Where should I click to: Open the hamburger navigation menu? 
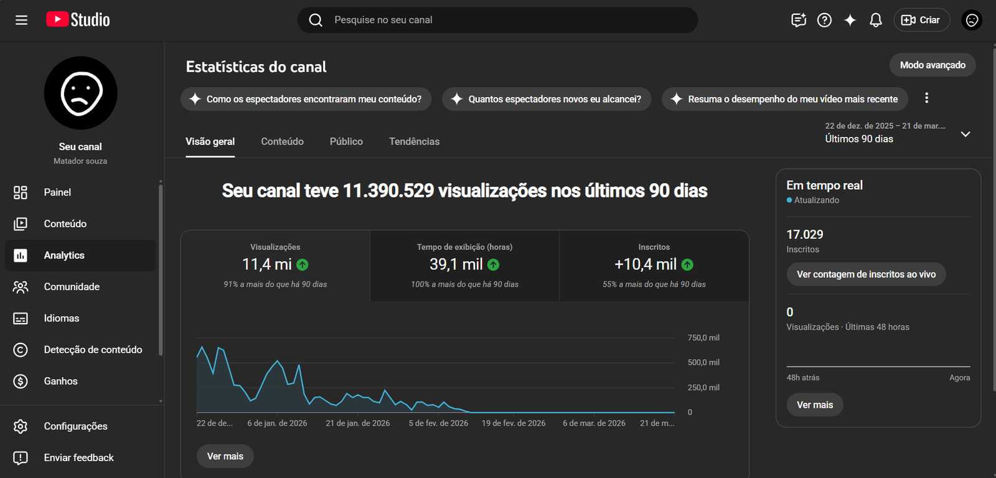coord(21,20)
